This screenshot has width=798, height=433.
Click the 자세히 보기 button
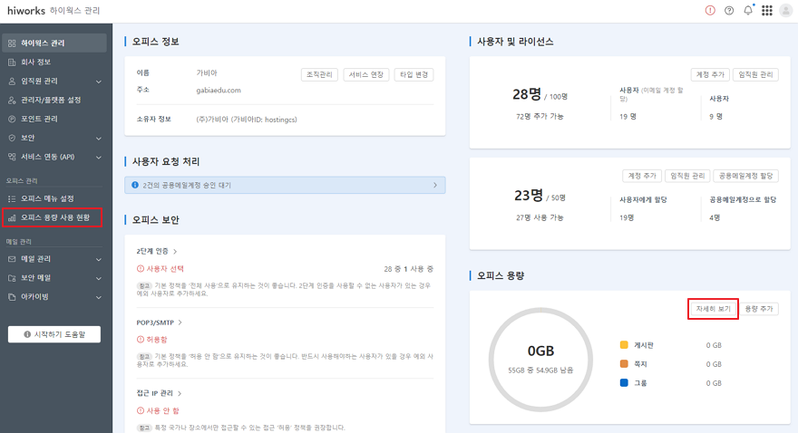pyautogui.click(x=713, y=309)
